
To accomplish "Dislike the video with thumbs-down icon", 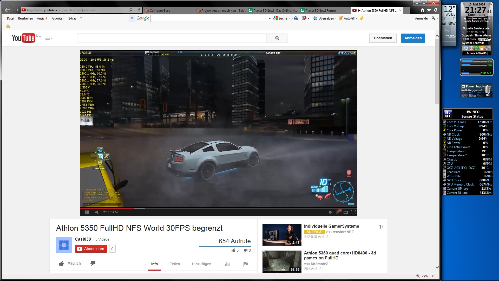I will (93, 263).
